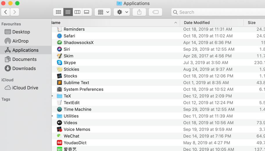
Task: Click the Voice Memos icon
Action: (59, 129)
